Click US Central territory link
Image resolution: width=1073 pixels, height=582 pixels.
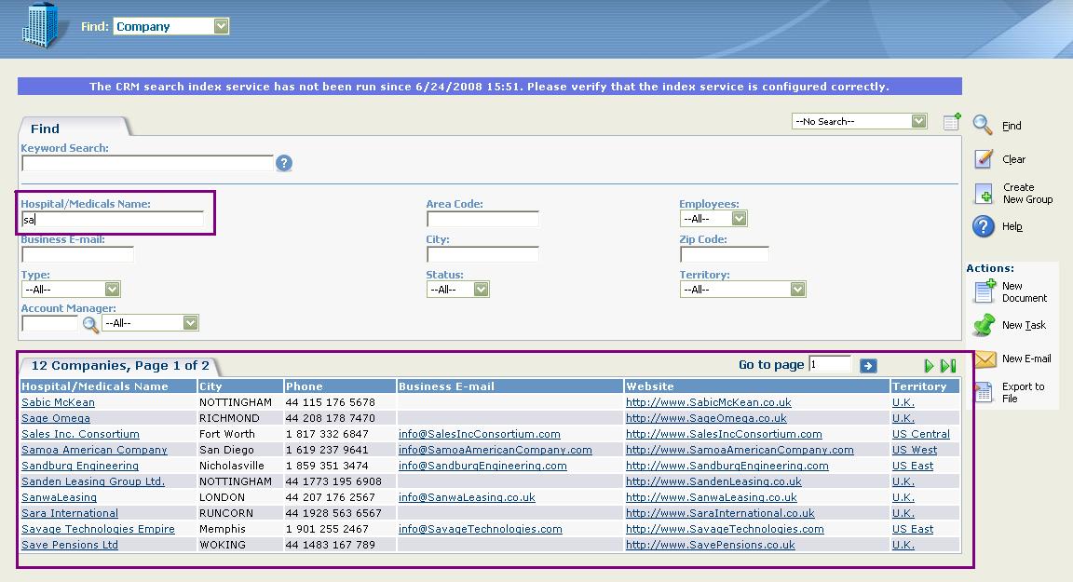(x=920, y=434)
